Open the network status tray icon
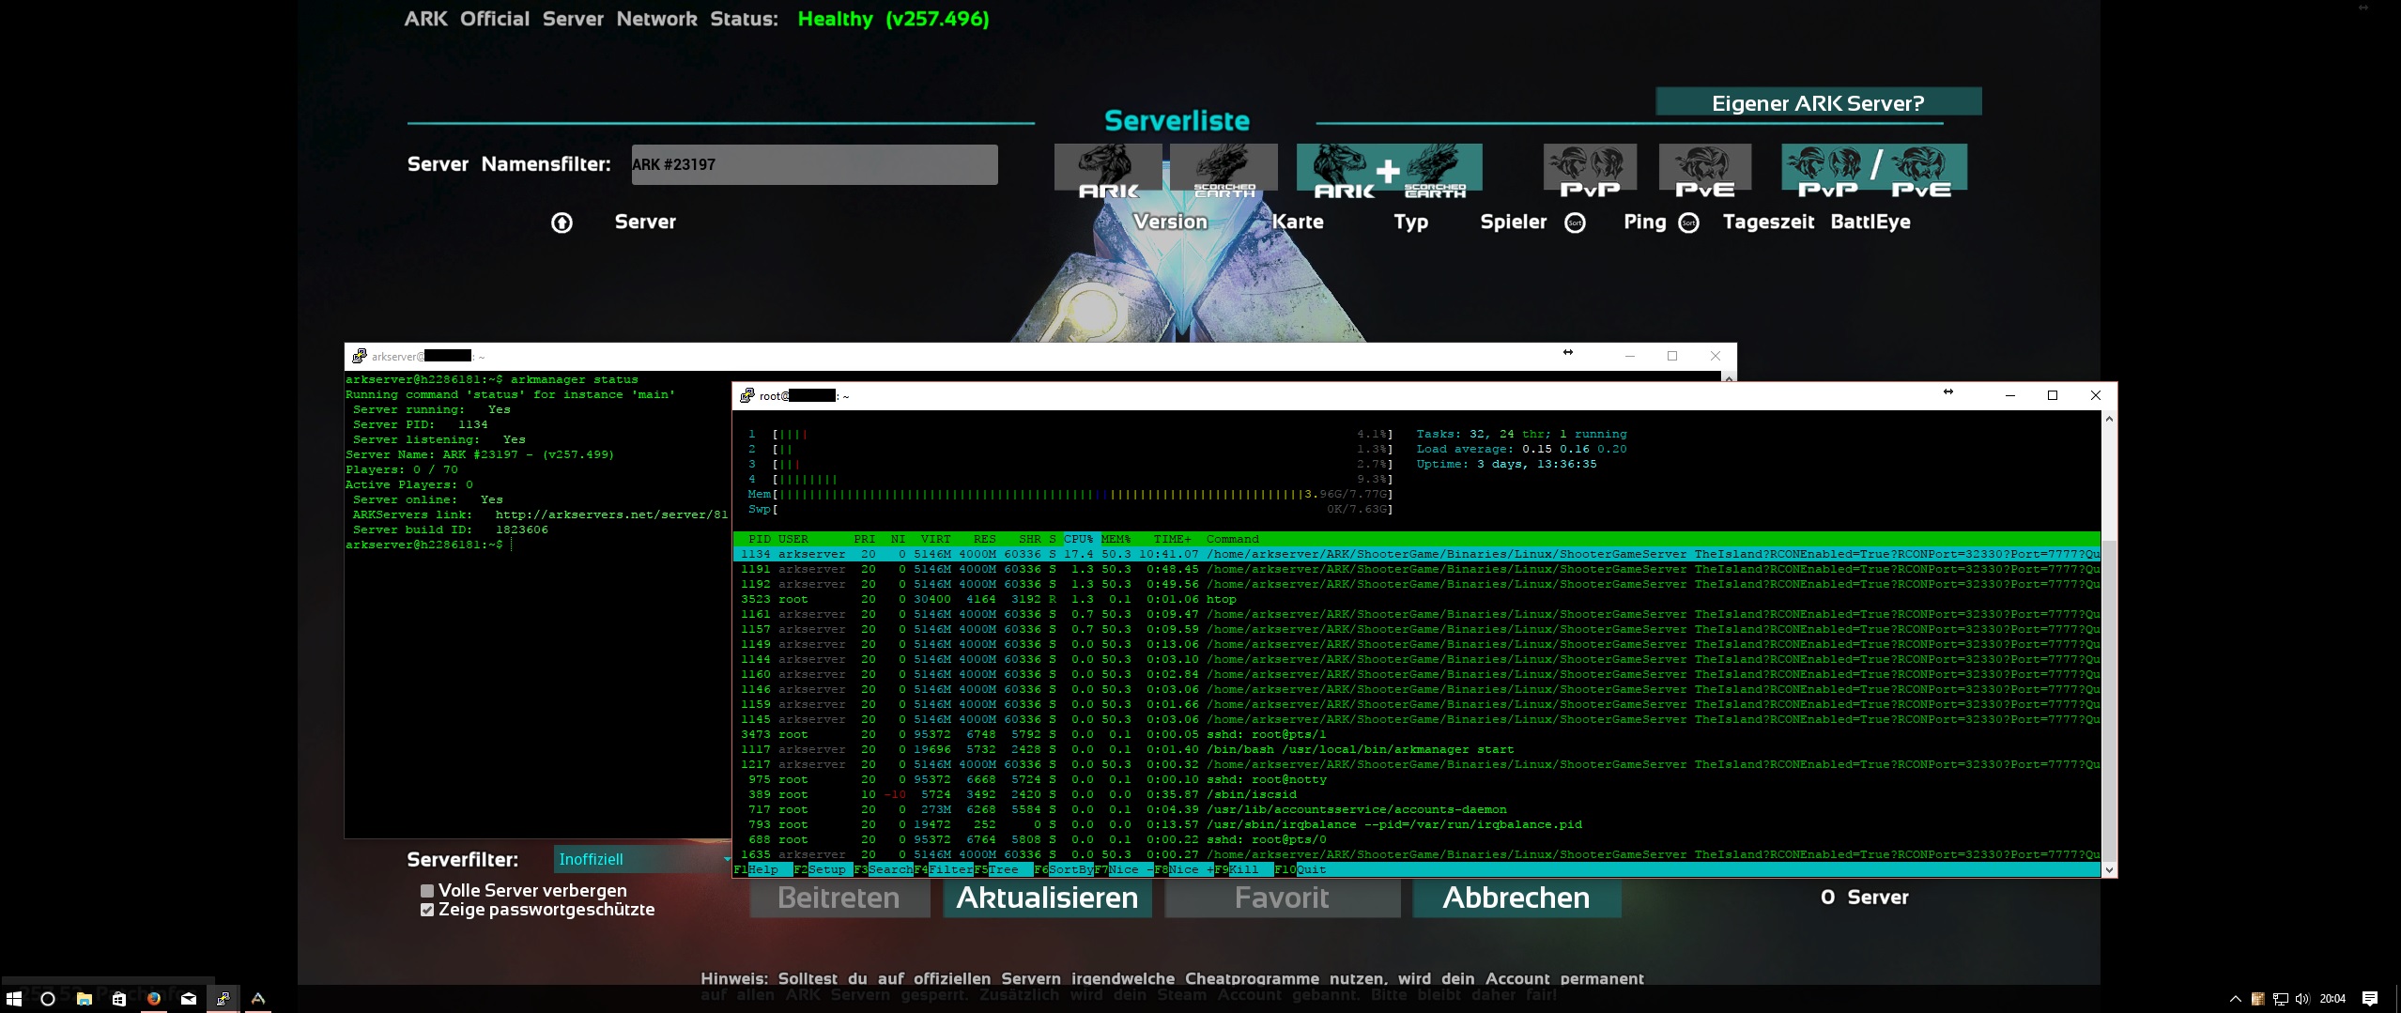 pyautogui.click(x=2280, y=999)
